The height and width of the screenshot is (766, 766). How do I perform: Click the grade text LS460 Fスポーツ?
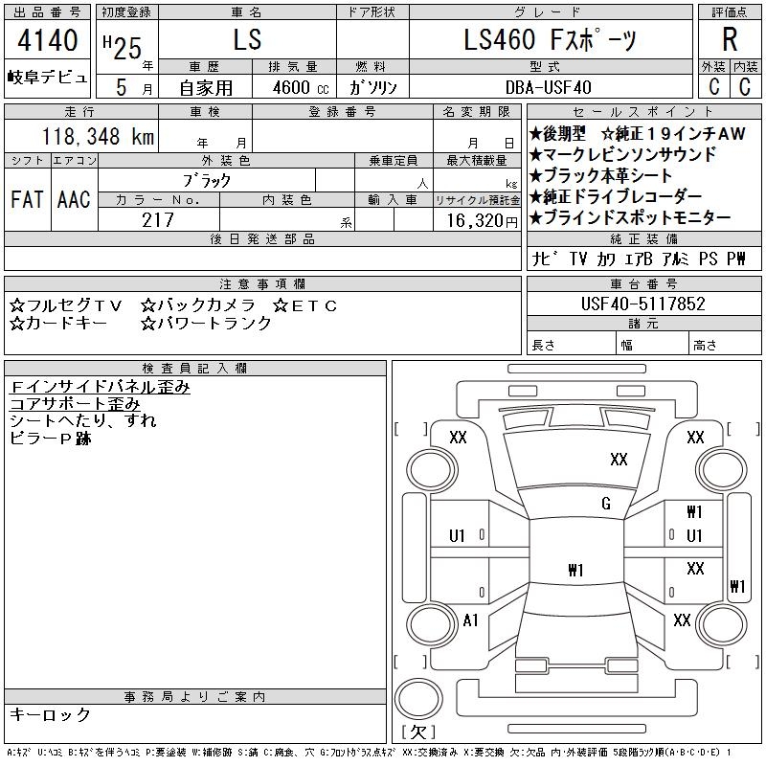(550, 39)
